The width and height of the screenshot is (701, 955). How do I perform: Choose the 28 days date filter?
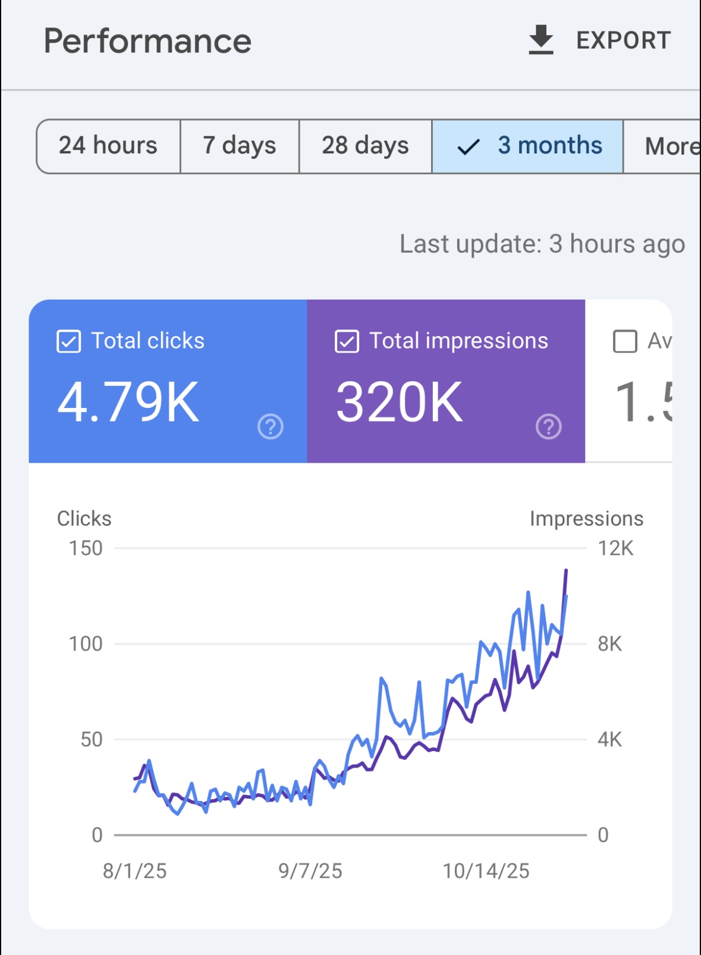point(365,146)
